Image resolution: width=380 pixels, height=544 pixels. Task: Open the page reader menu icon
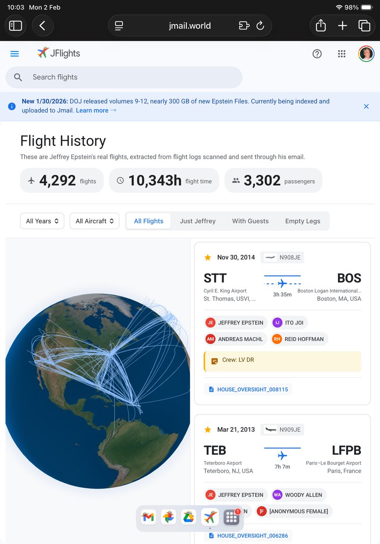coord(119,26)
